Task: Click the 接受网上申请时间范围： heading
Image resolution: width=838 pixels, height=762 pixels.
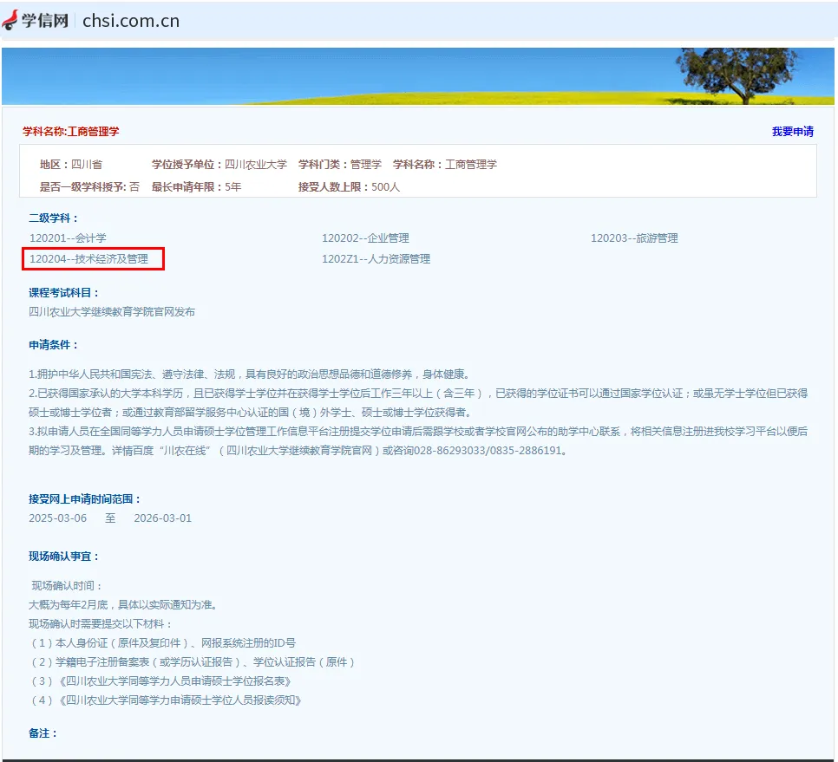Action: coord(85,499)
